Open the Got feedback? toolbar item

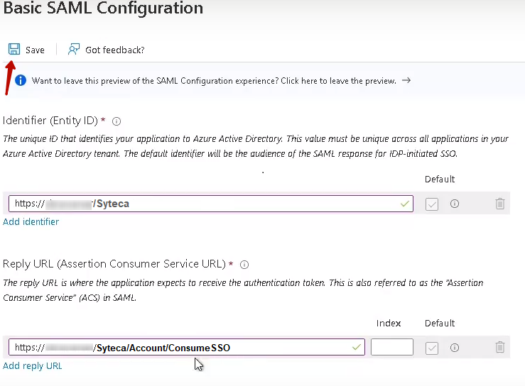coord(114,50)
